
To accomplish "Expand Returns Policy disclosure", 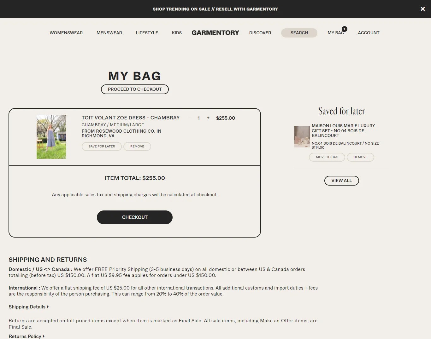I will (x=27, y=336).
